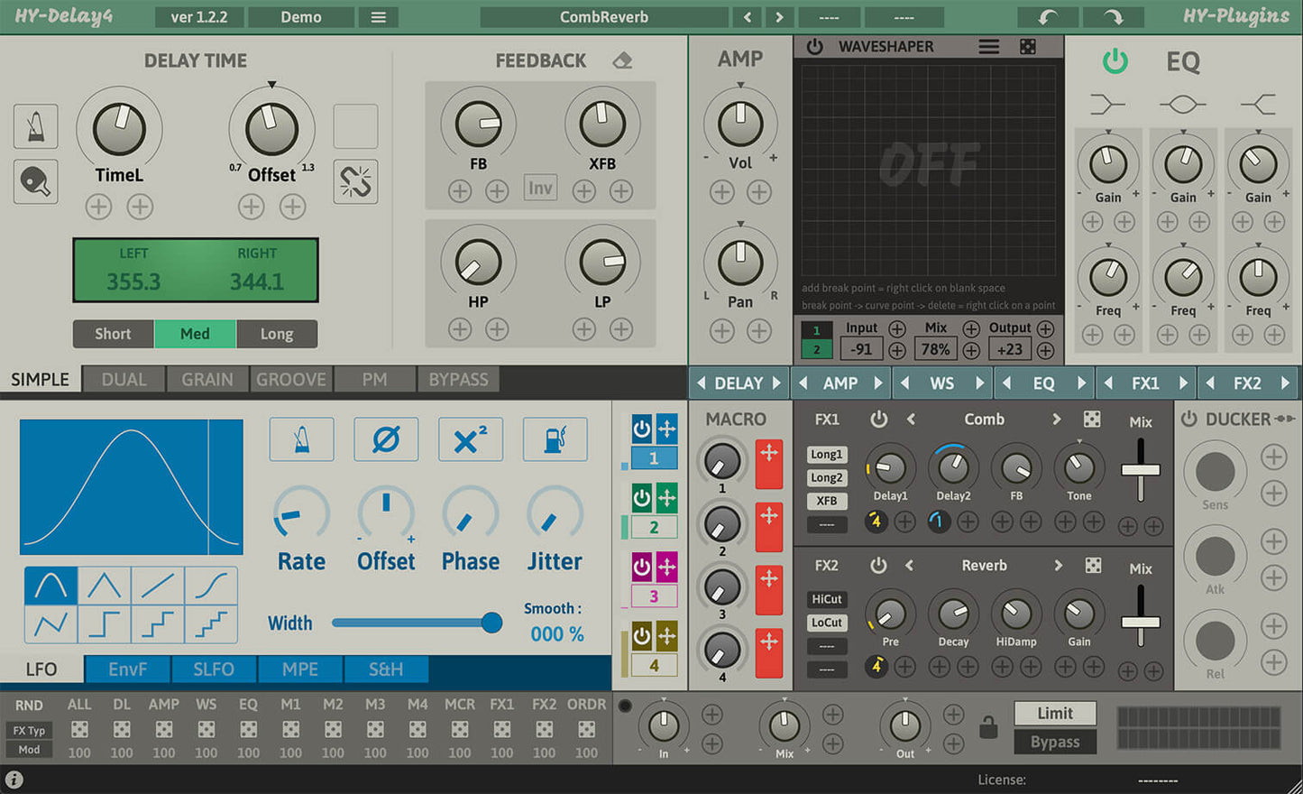Click the Long1 button in FX1
This screenshot has height=794, width=1303.
tap(827, 455)
